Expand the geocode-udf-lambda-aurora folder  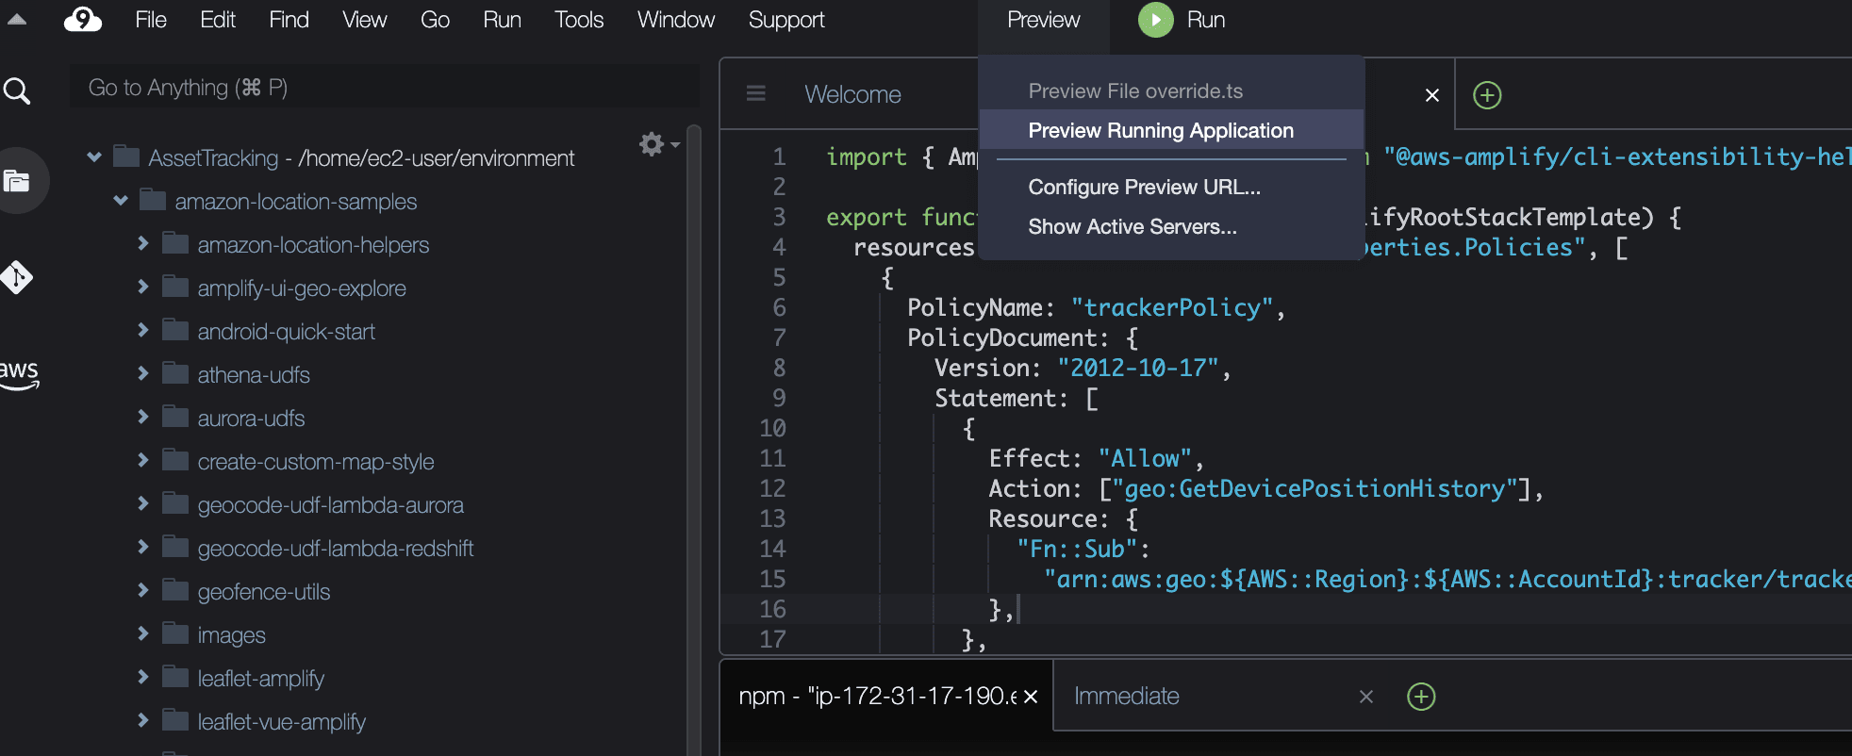(143, 503)
